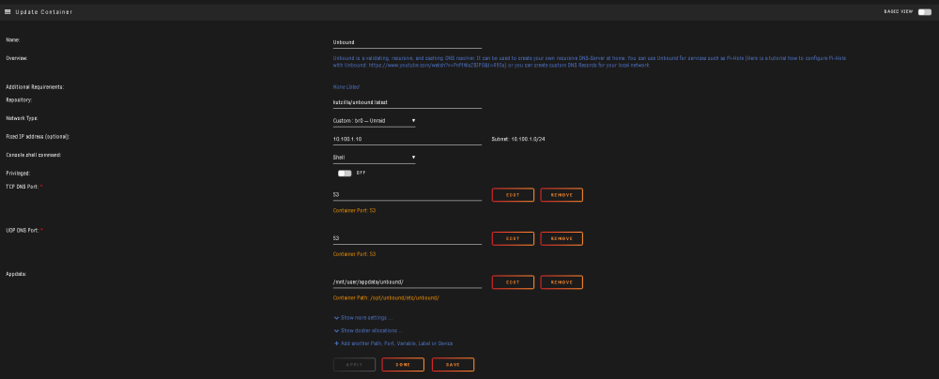Click the TCP DNS Port input field
This screenshot has height=379, width=939.
tap(408, 194)
